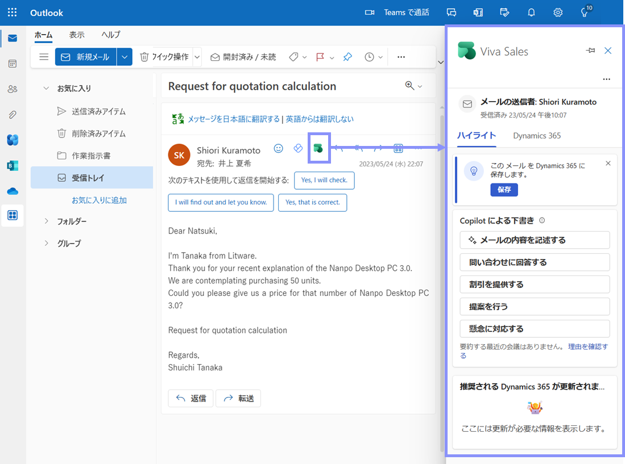
Task: Choose suggested reply Yes, I will check.
Action: (x=324, y=180)
